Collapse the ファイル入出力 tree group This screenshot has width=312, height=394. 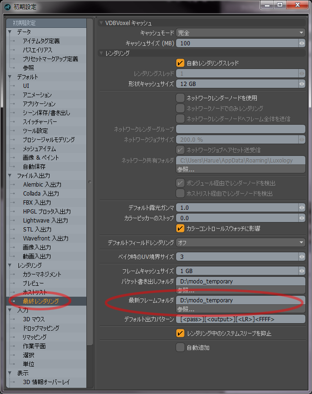point(10,175)
